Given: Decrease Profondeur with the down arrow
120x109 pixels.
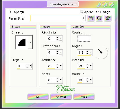Looking at the screenshot, I should [57, 54].
